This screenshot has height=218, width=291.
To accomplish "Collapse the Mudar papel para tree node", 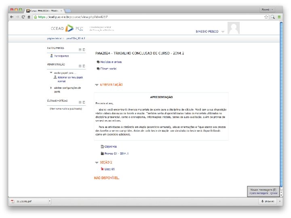I will [51, 73].
